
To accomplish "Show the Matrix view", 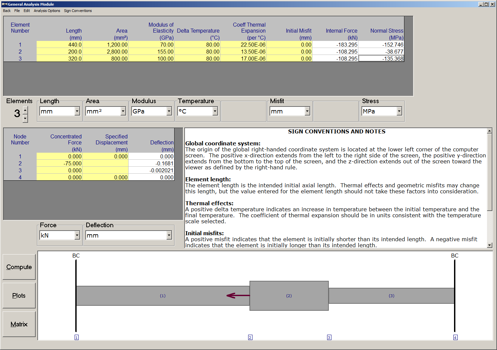I will pos(19,324).
